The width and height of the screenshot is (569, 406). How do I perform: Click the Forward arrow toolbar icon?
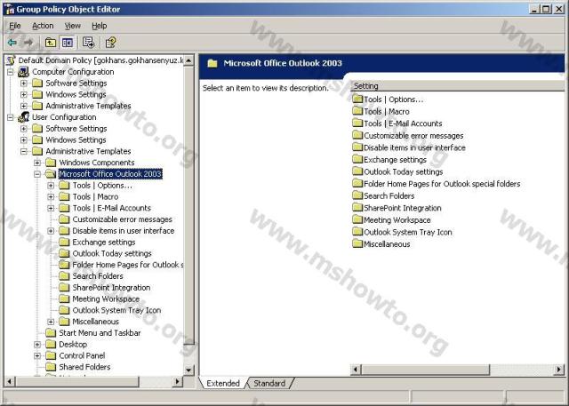click(x=28, y=43)
